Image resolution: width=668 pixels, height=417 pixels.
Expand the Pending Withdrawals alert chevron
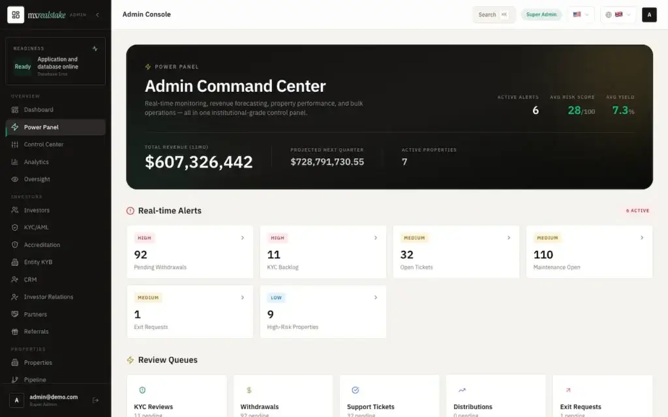pos(243,238)
